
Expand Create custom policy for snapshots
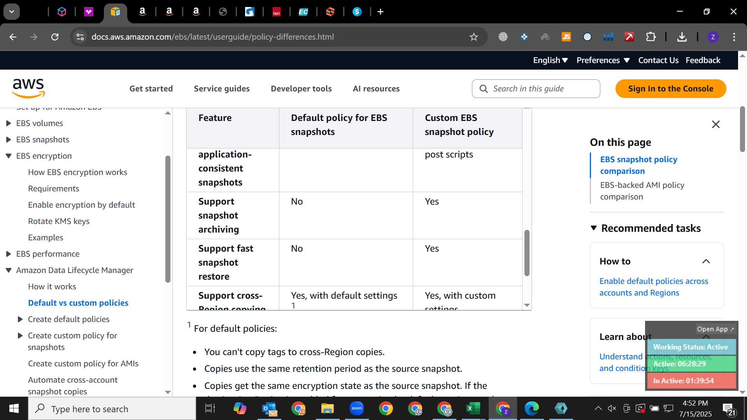[20, 336]
